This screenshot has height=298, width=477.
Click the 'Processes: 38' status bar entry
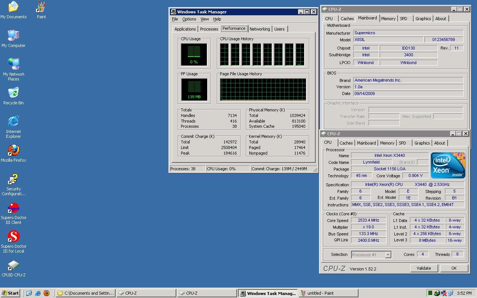(187, 169)
